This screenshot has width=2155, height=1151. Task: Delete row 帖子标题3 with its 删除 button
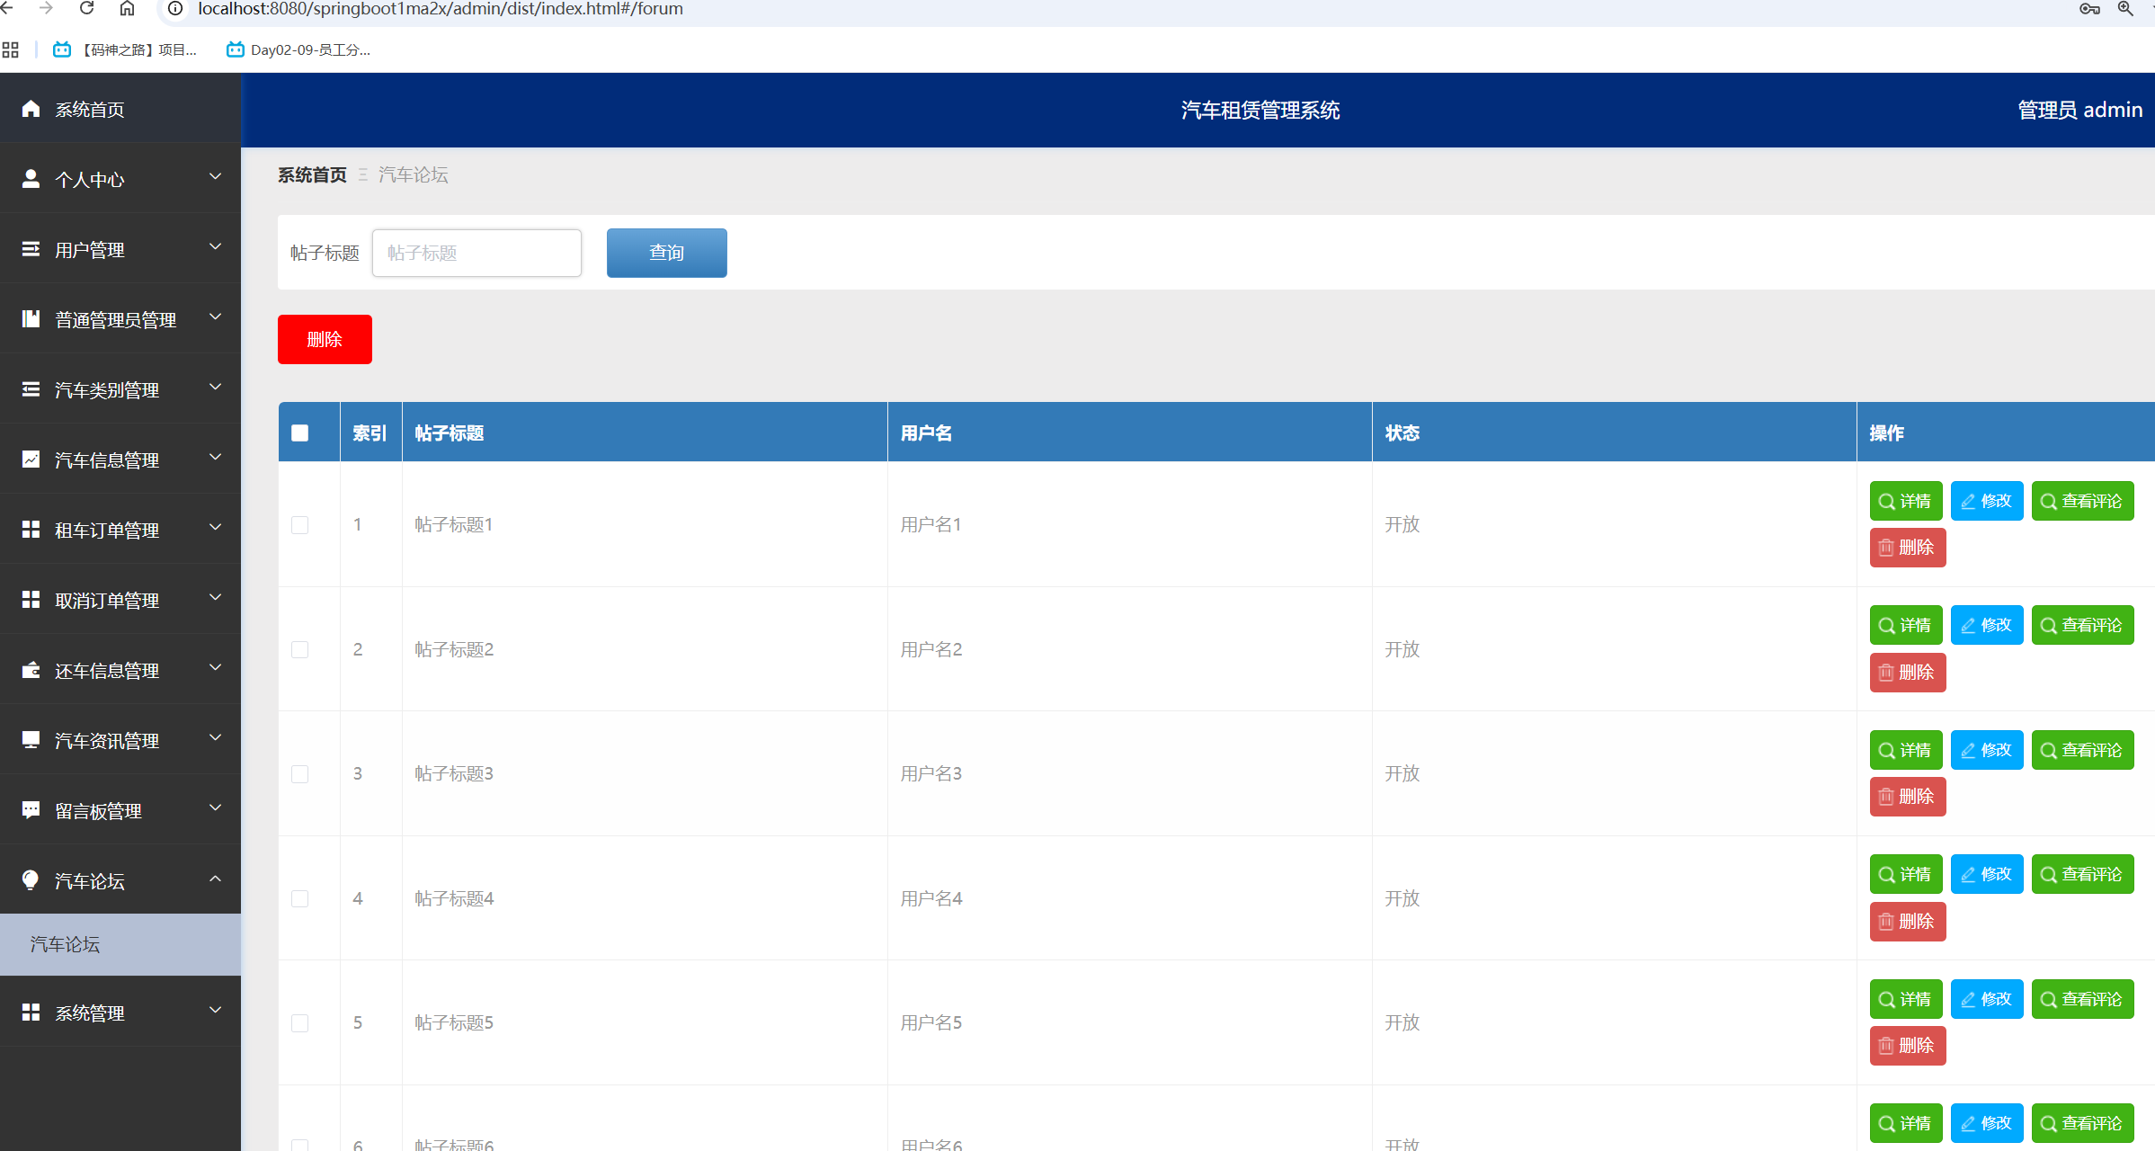1907,797
